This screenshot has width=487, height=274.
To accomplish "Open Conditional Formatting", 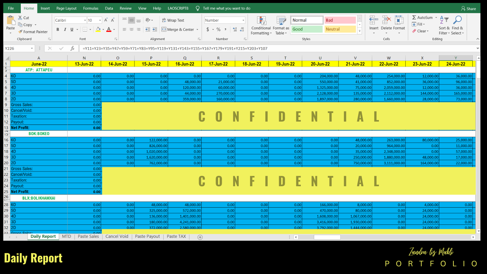I will point(261,26).
